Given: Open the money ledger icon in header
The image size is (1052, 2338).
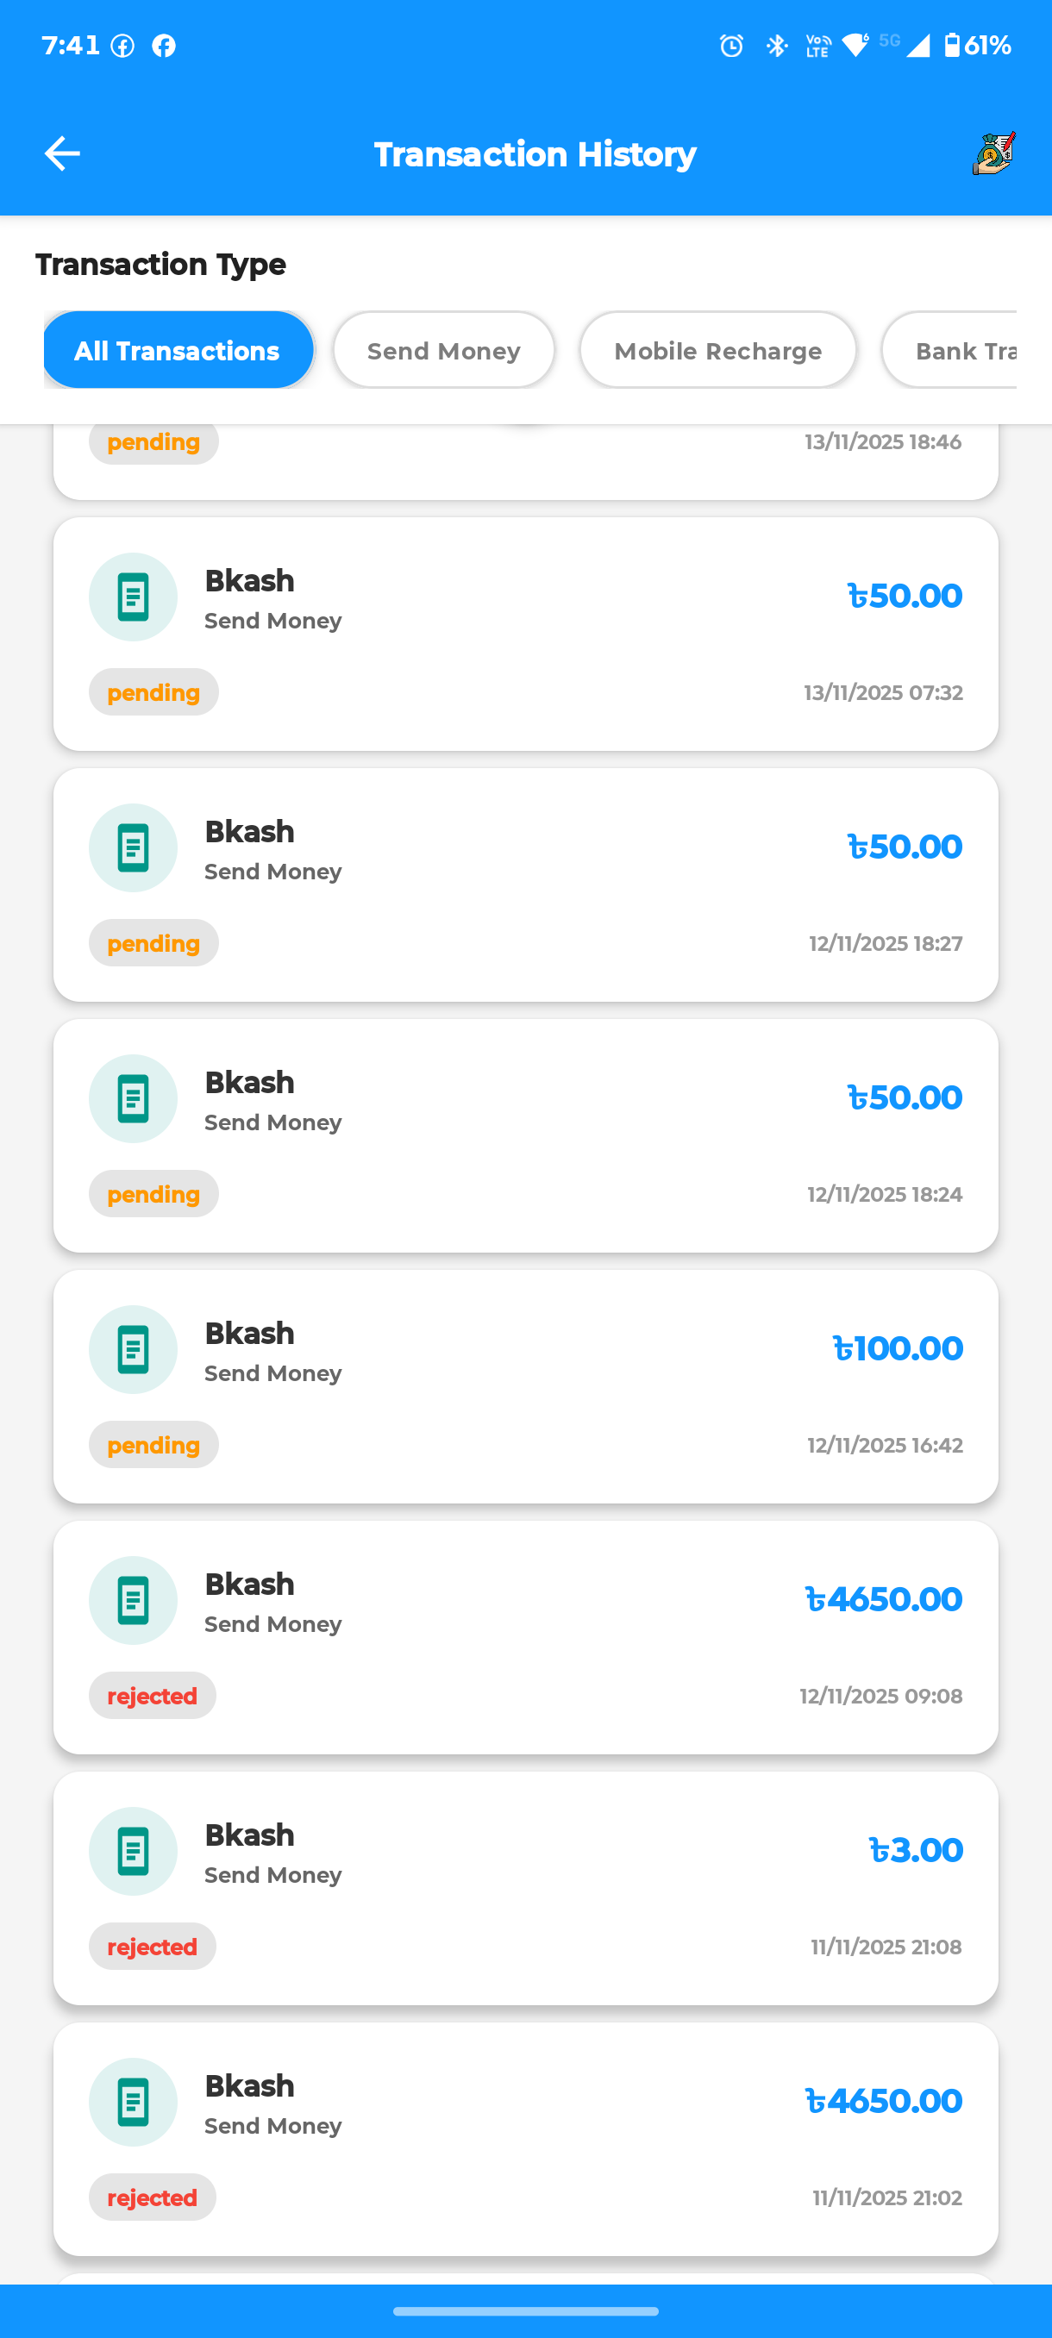Looking at the screenshot, I should click(993, 153).
